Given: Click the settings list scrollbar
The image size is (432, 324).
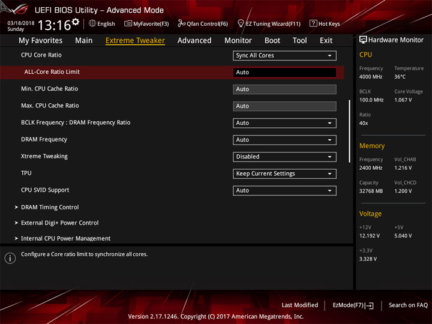Looking at the screenshot, I should point(349,131).
